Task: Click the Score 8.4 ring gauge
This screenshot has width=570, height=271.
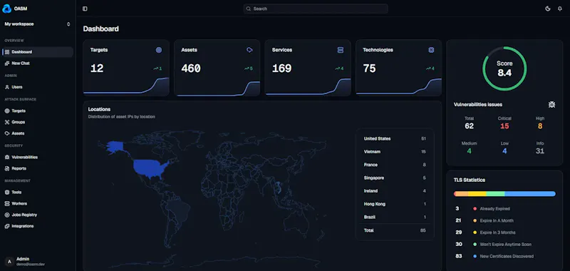Action: click(504, 68)
